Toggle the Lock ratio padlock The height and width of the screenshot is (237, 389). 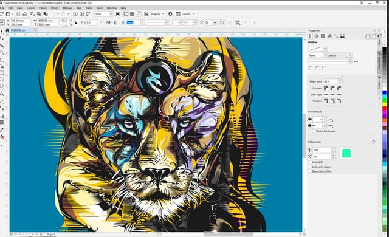coord(76,22)
